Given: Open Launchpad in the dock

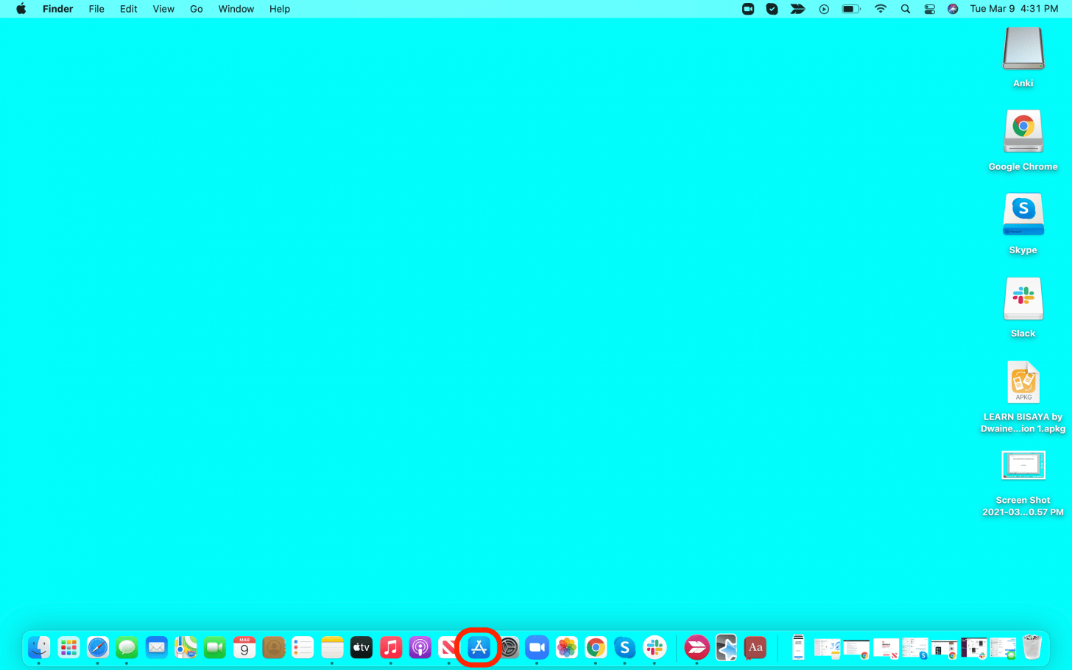Looking at the screenshot, I should click(x=68, y=648).
